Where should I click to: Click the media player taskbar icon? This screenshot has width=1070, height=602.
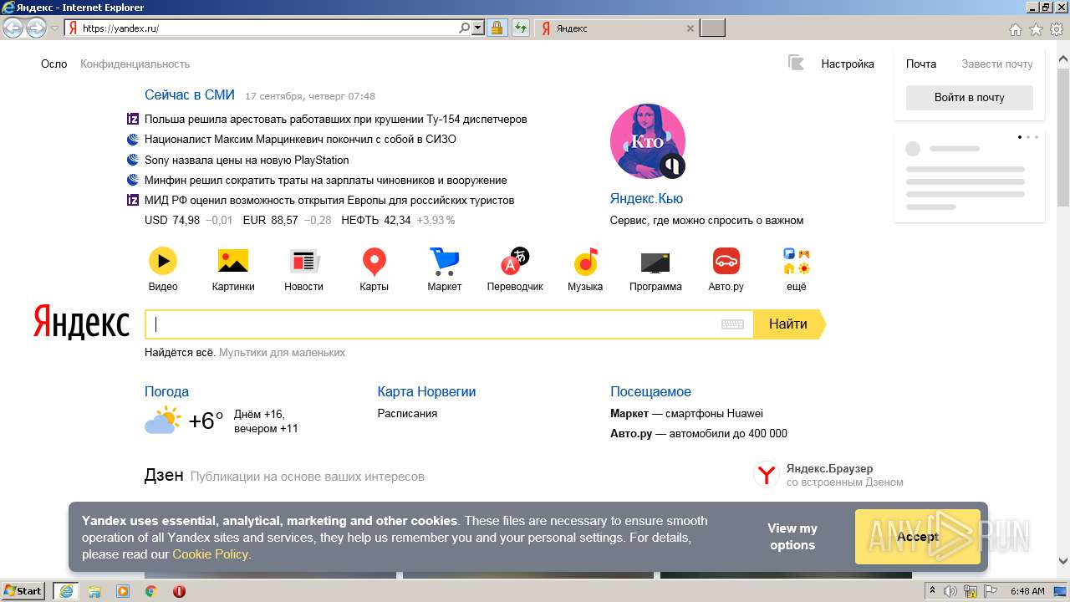pos(123,591)
